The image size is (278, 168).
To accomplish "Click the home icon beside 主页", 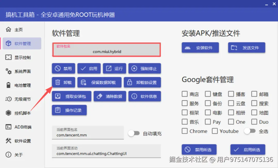I will tap(8, 29).
